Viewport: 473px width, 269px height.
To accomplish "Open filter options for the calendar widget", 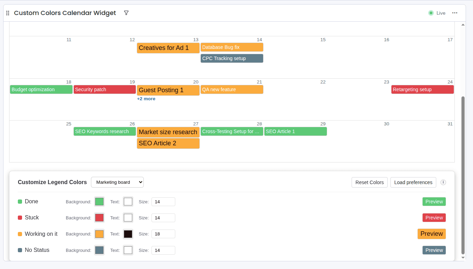I will point(126,13).
